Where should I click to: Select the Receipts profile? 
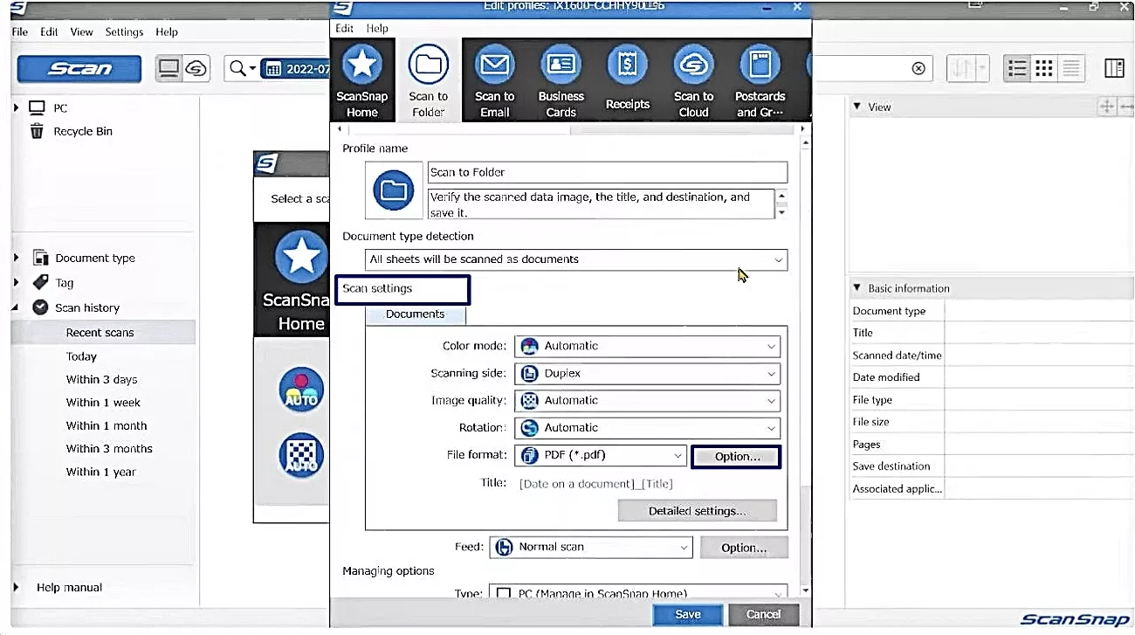click(x=627, y=79)
